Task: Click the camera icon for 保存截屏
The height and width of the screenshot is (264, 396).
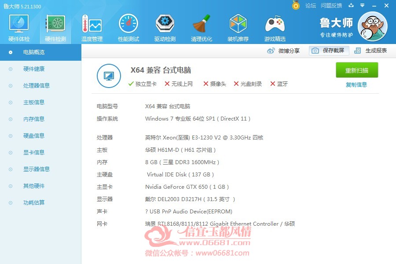Action: 315,51
